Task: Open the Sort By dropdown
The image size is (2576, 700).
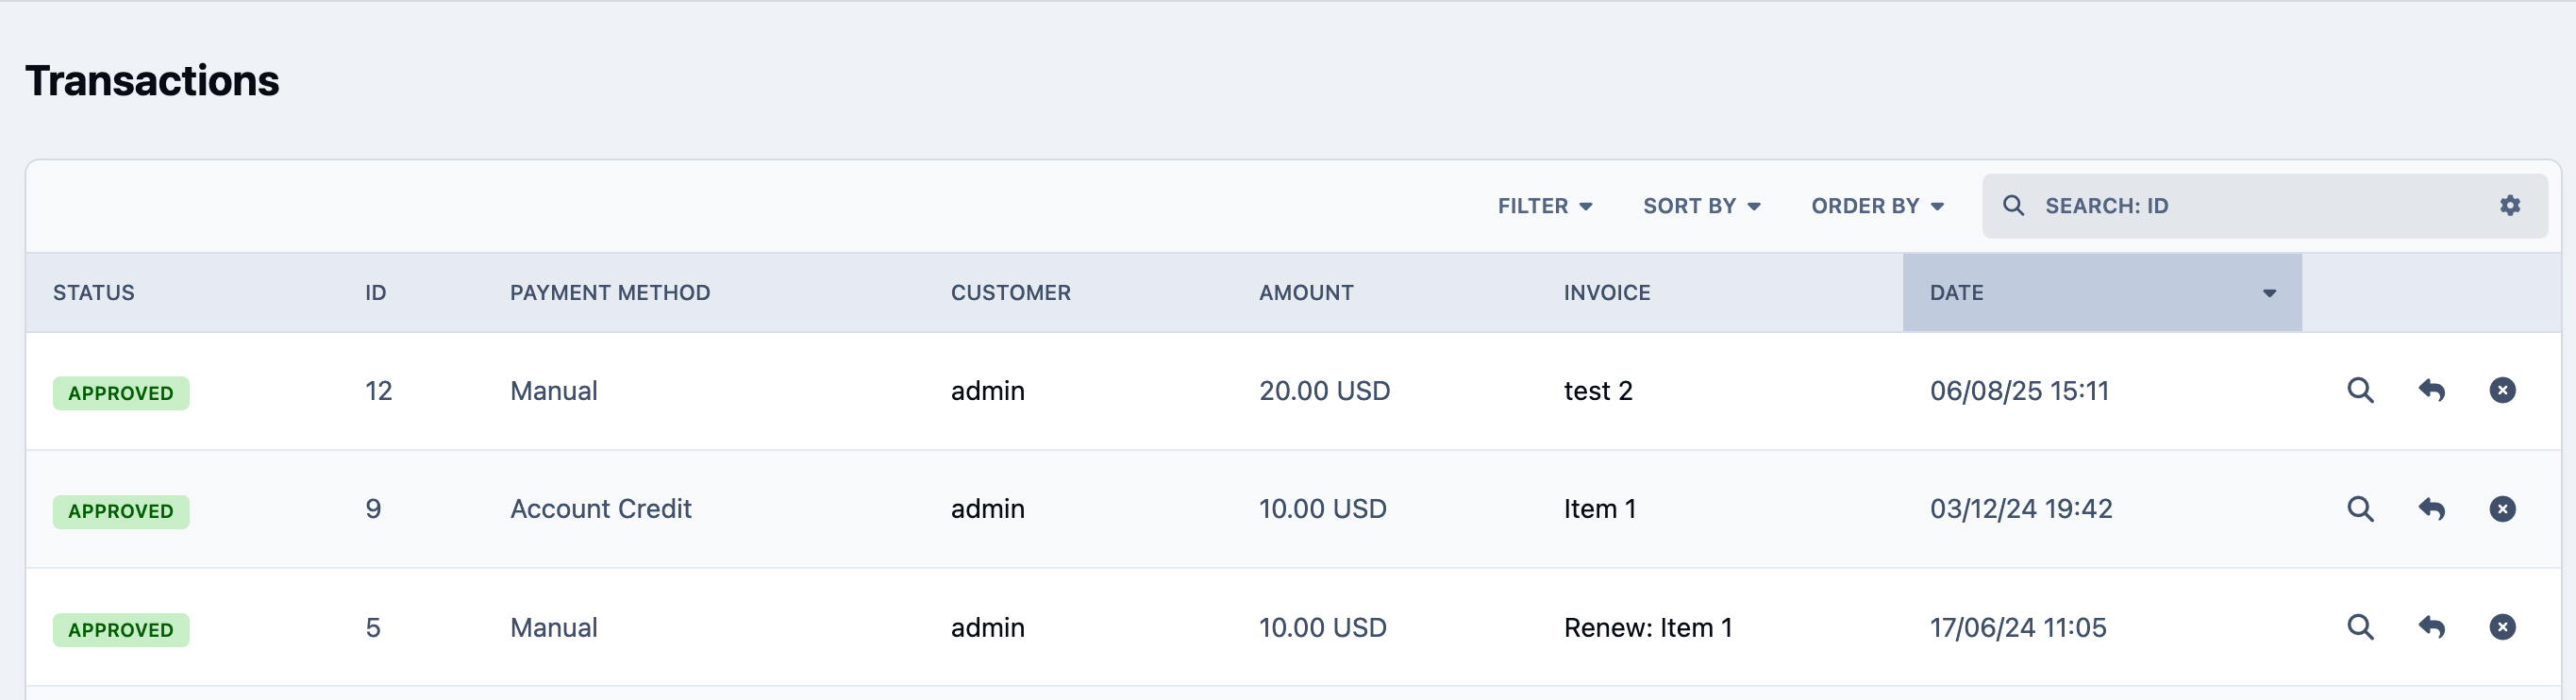Action: pos(1701,206)
